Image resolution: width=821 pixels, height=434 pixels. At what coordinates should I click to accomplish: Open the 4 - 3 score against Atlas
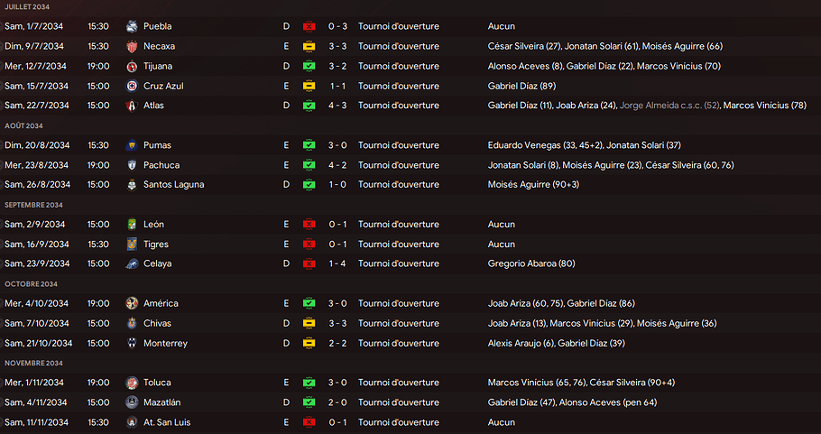337,106
